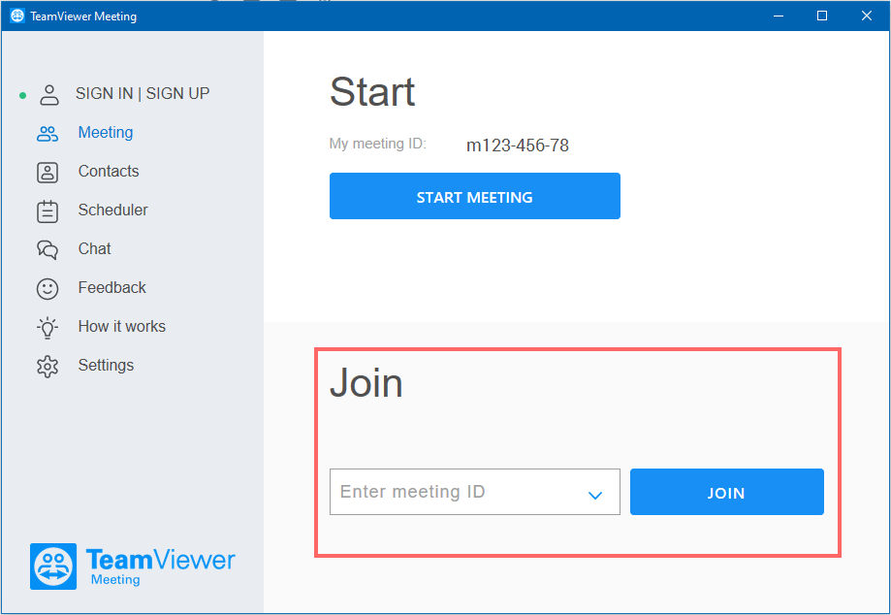Select the meeting ID m123-456-78 text
891x615 pixels.
click(517, 146)
